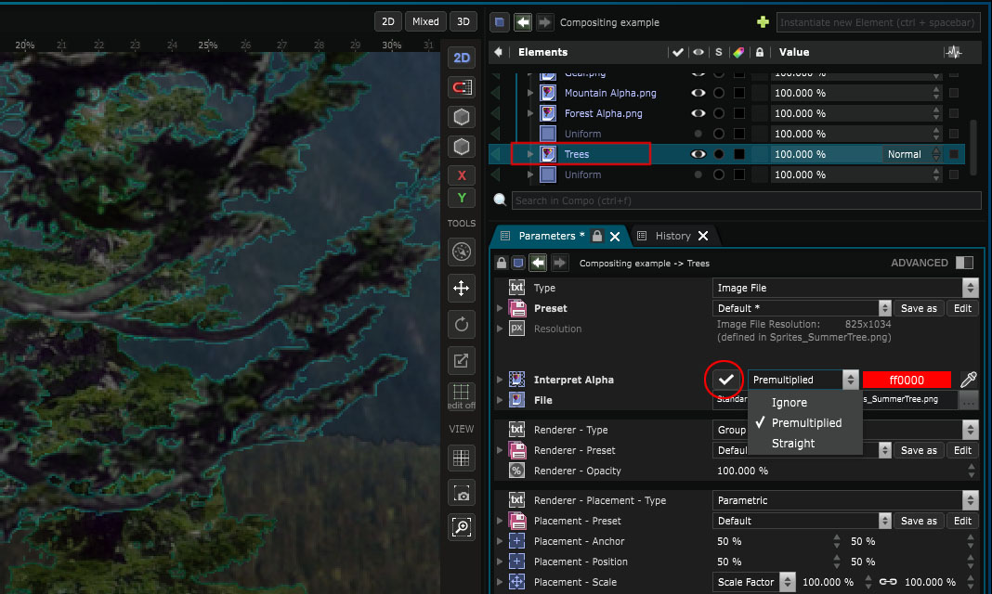The width and height of the screenshot is (992, 594).
Task: Toggle the Interpret Alpha checkmark
Action: (x=725, y=380)
